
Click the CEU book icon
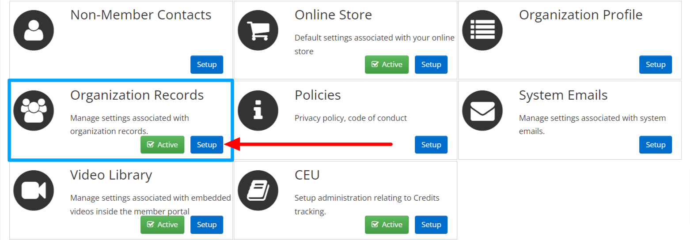pos(258,191)
